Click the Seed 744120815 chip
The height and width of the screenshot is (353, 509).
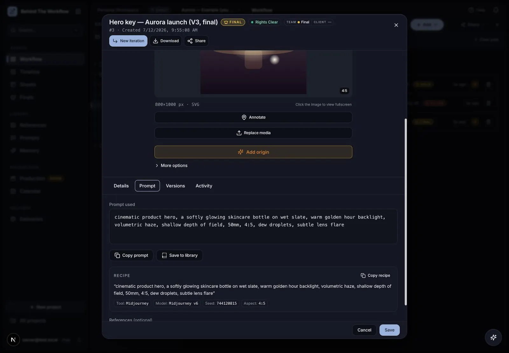click(221, 303)
